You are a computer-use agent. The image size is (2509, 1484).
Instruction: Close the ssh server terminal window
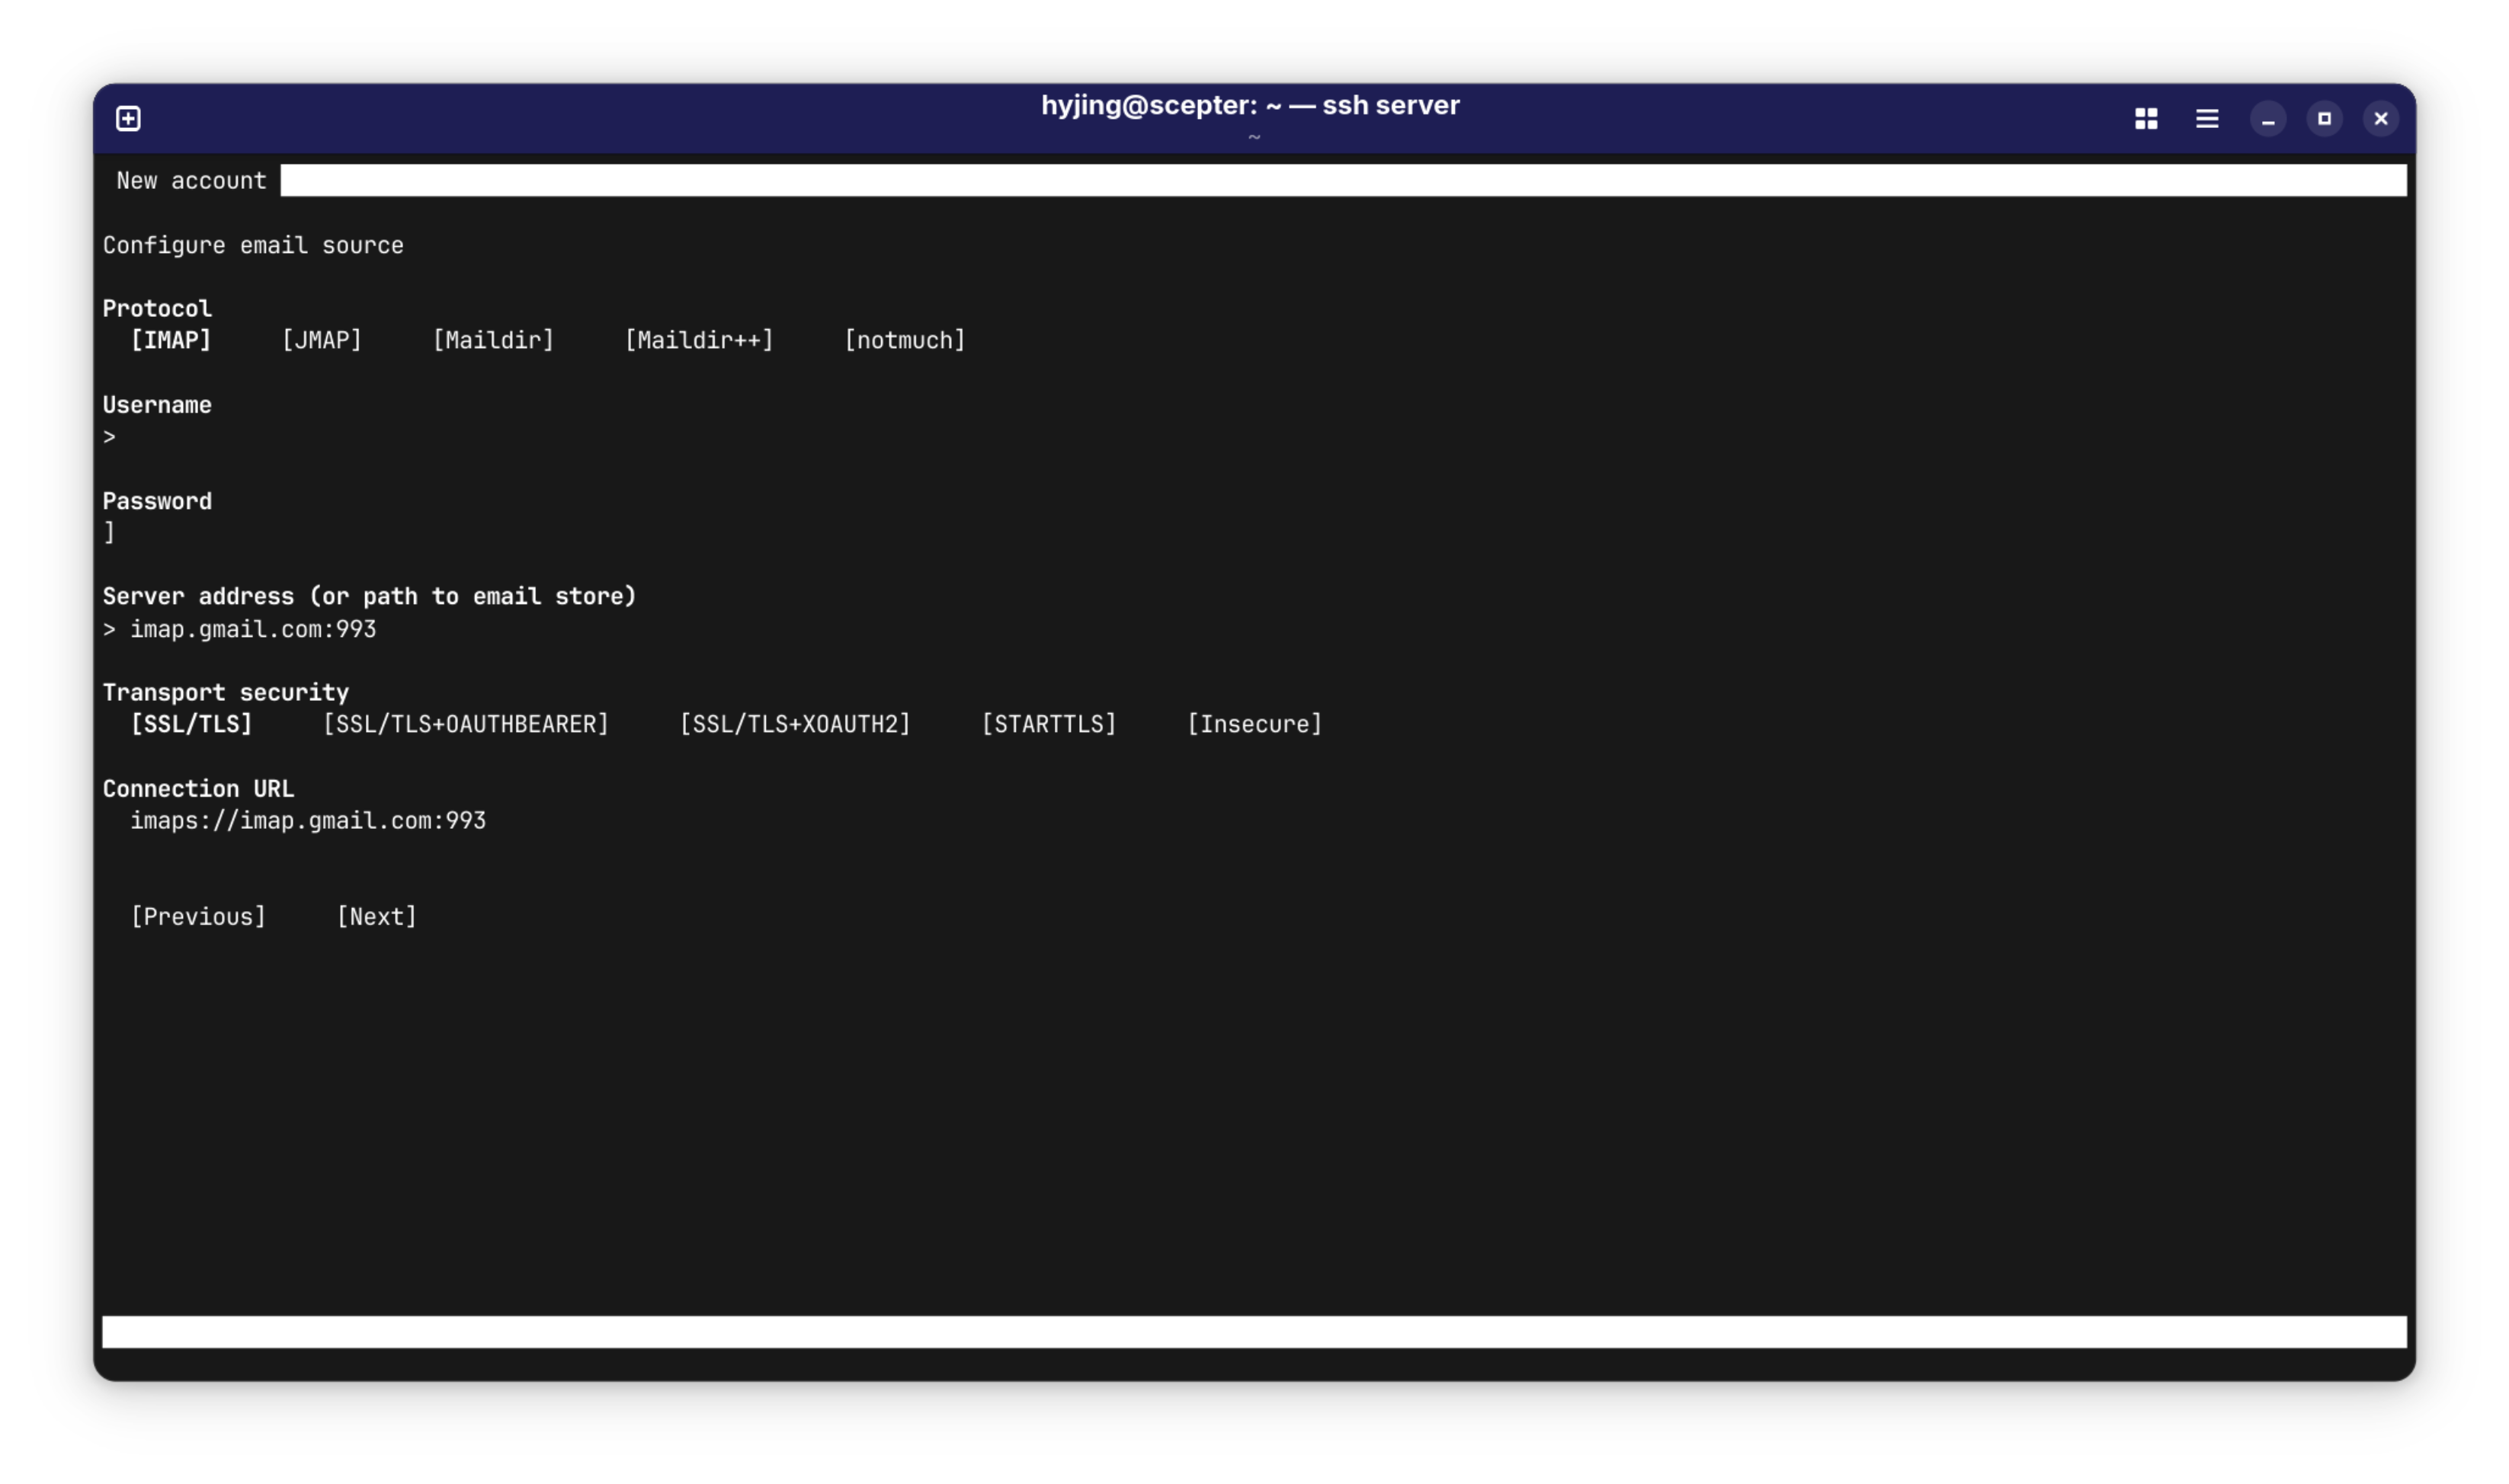click(x=2380, y=119)
